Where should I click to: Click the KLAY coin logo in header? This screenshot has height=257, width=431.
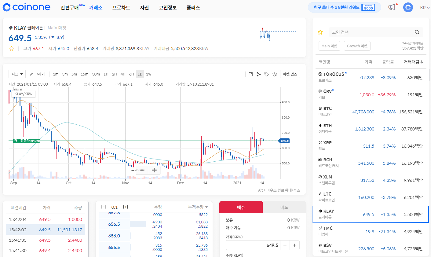tap(11, 28)
